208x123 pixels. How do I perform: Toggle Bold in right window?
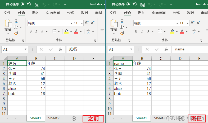(x=136, y=31)
